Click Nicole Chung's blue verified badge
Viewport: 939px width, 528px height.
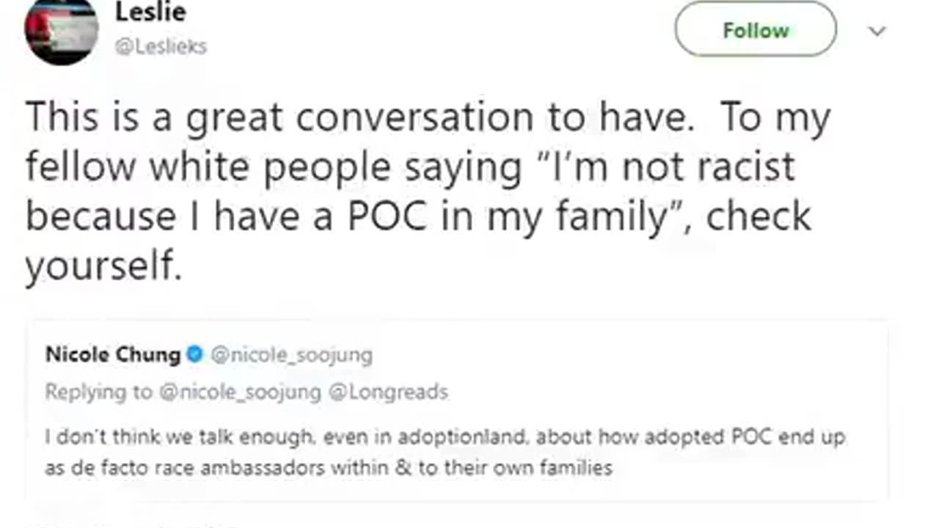click(x=195, y=355)
